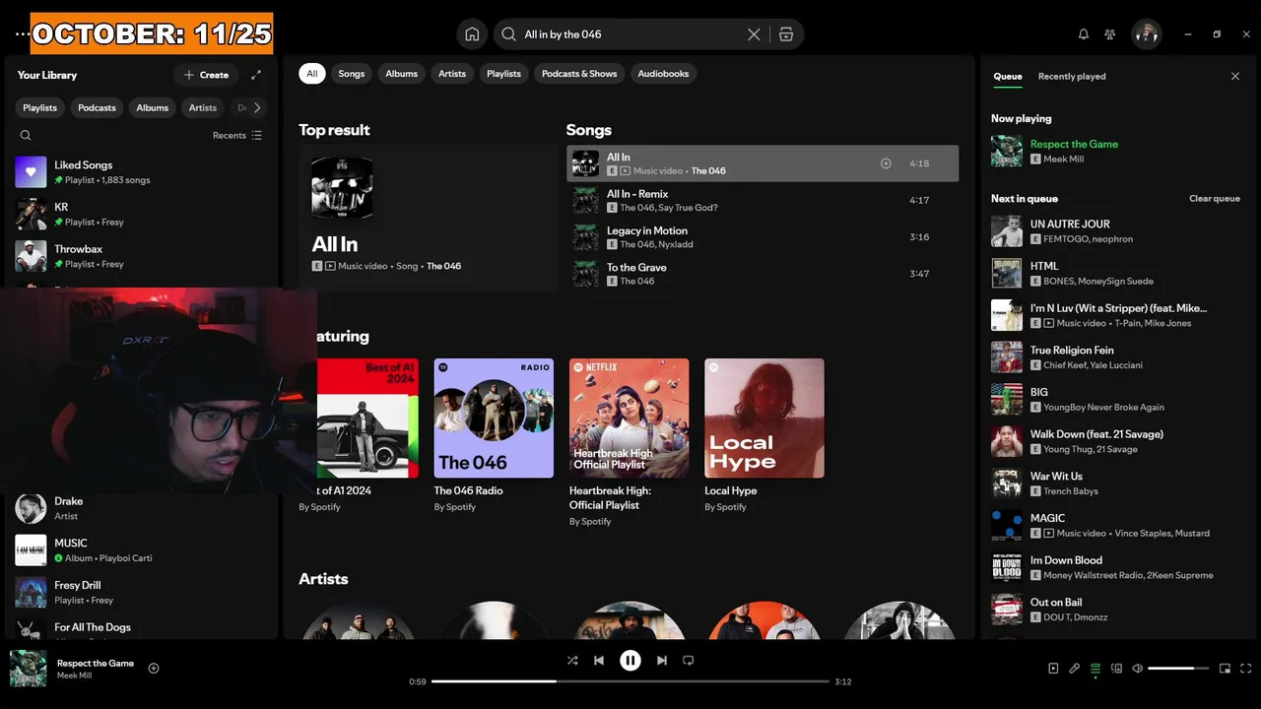This screenshot has height=709, width=1261.
Task: Filter library by Albums chip
Action: point(153,108)
